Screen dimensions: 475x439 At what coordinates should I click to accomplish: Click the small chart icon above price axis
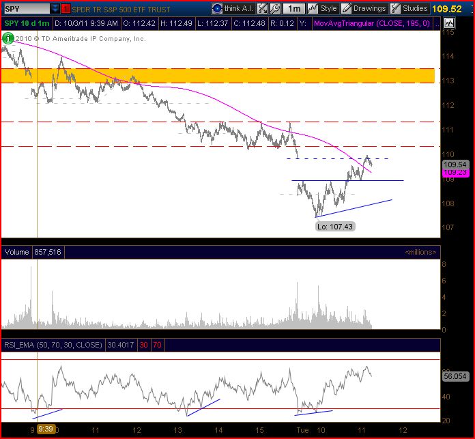[x=450, y=23]
